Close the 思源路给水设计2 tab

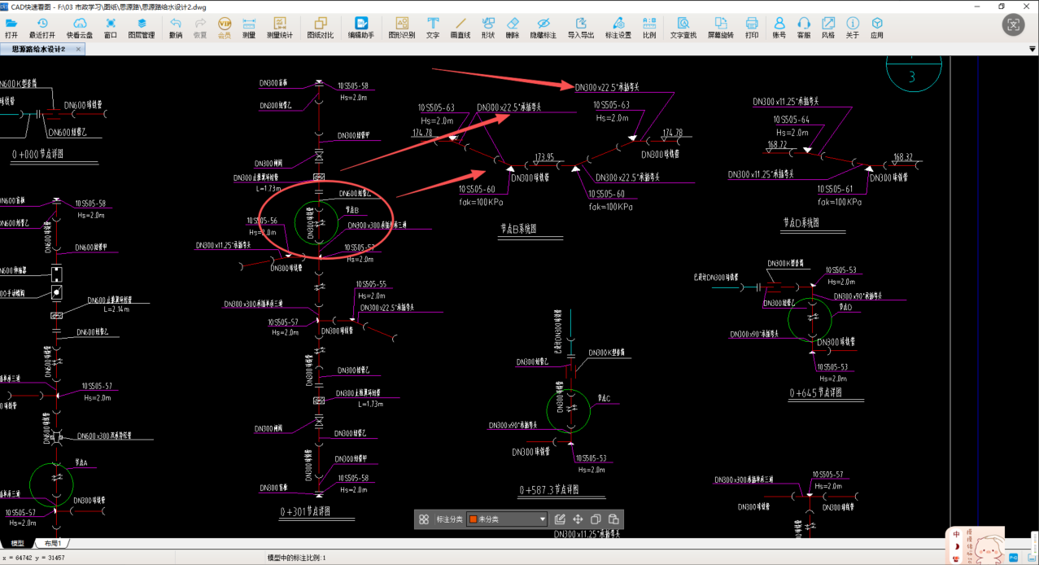[78, 50]
